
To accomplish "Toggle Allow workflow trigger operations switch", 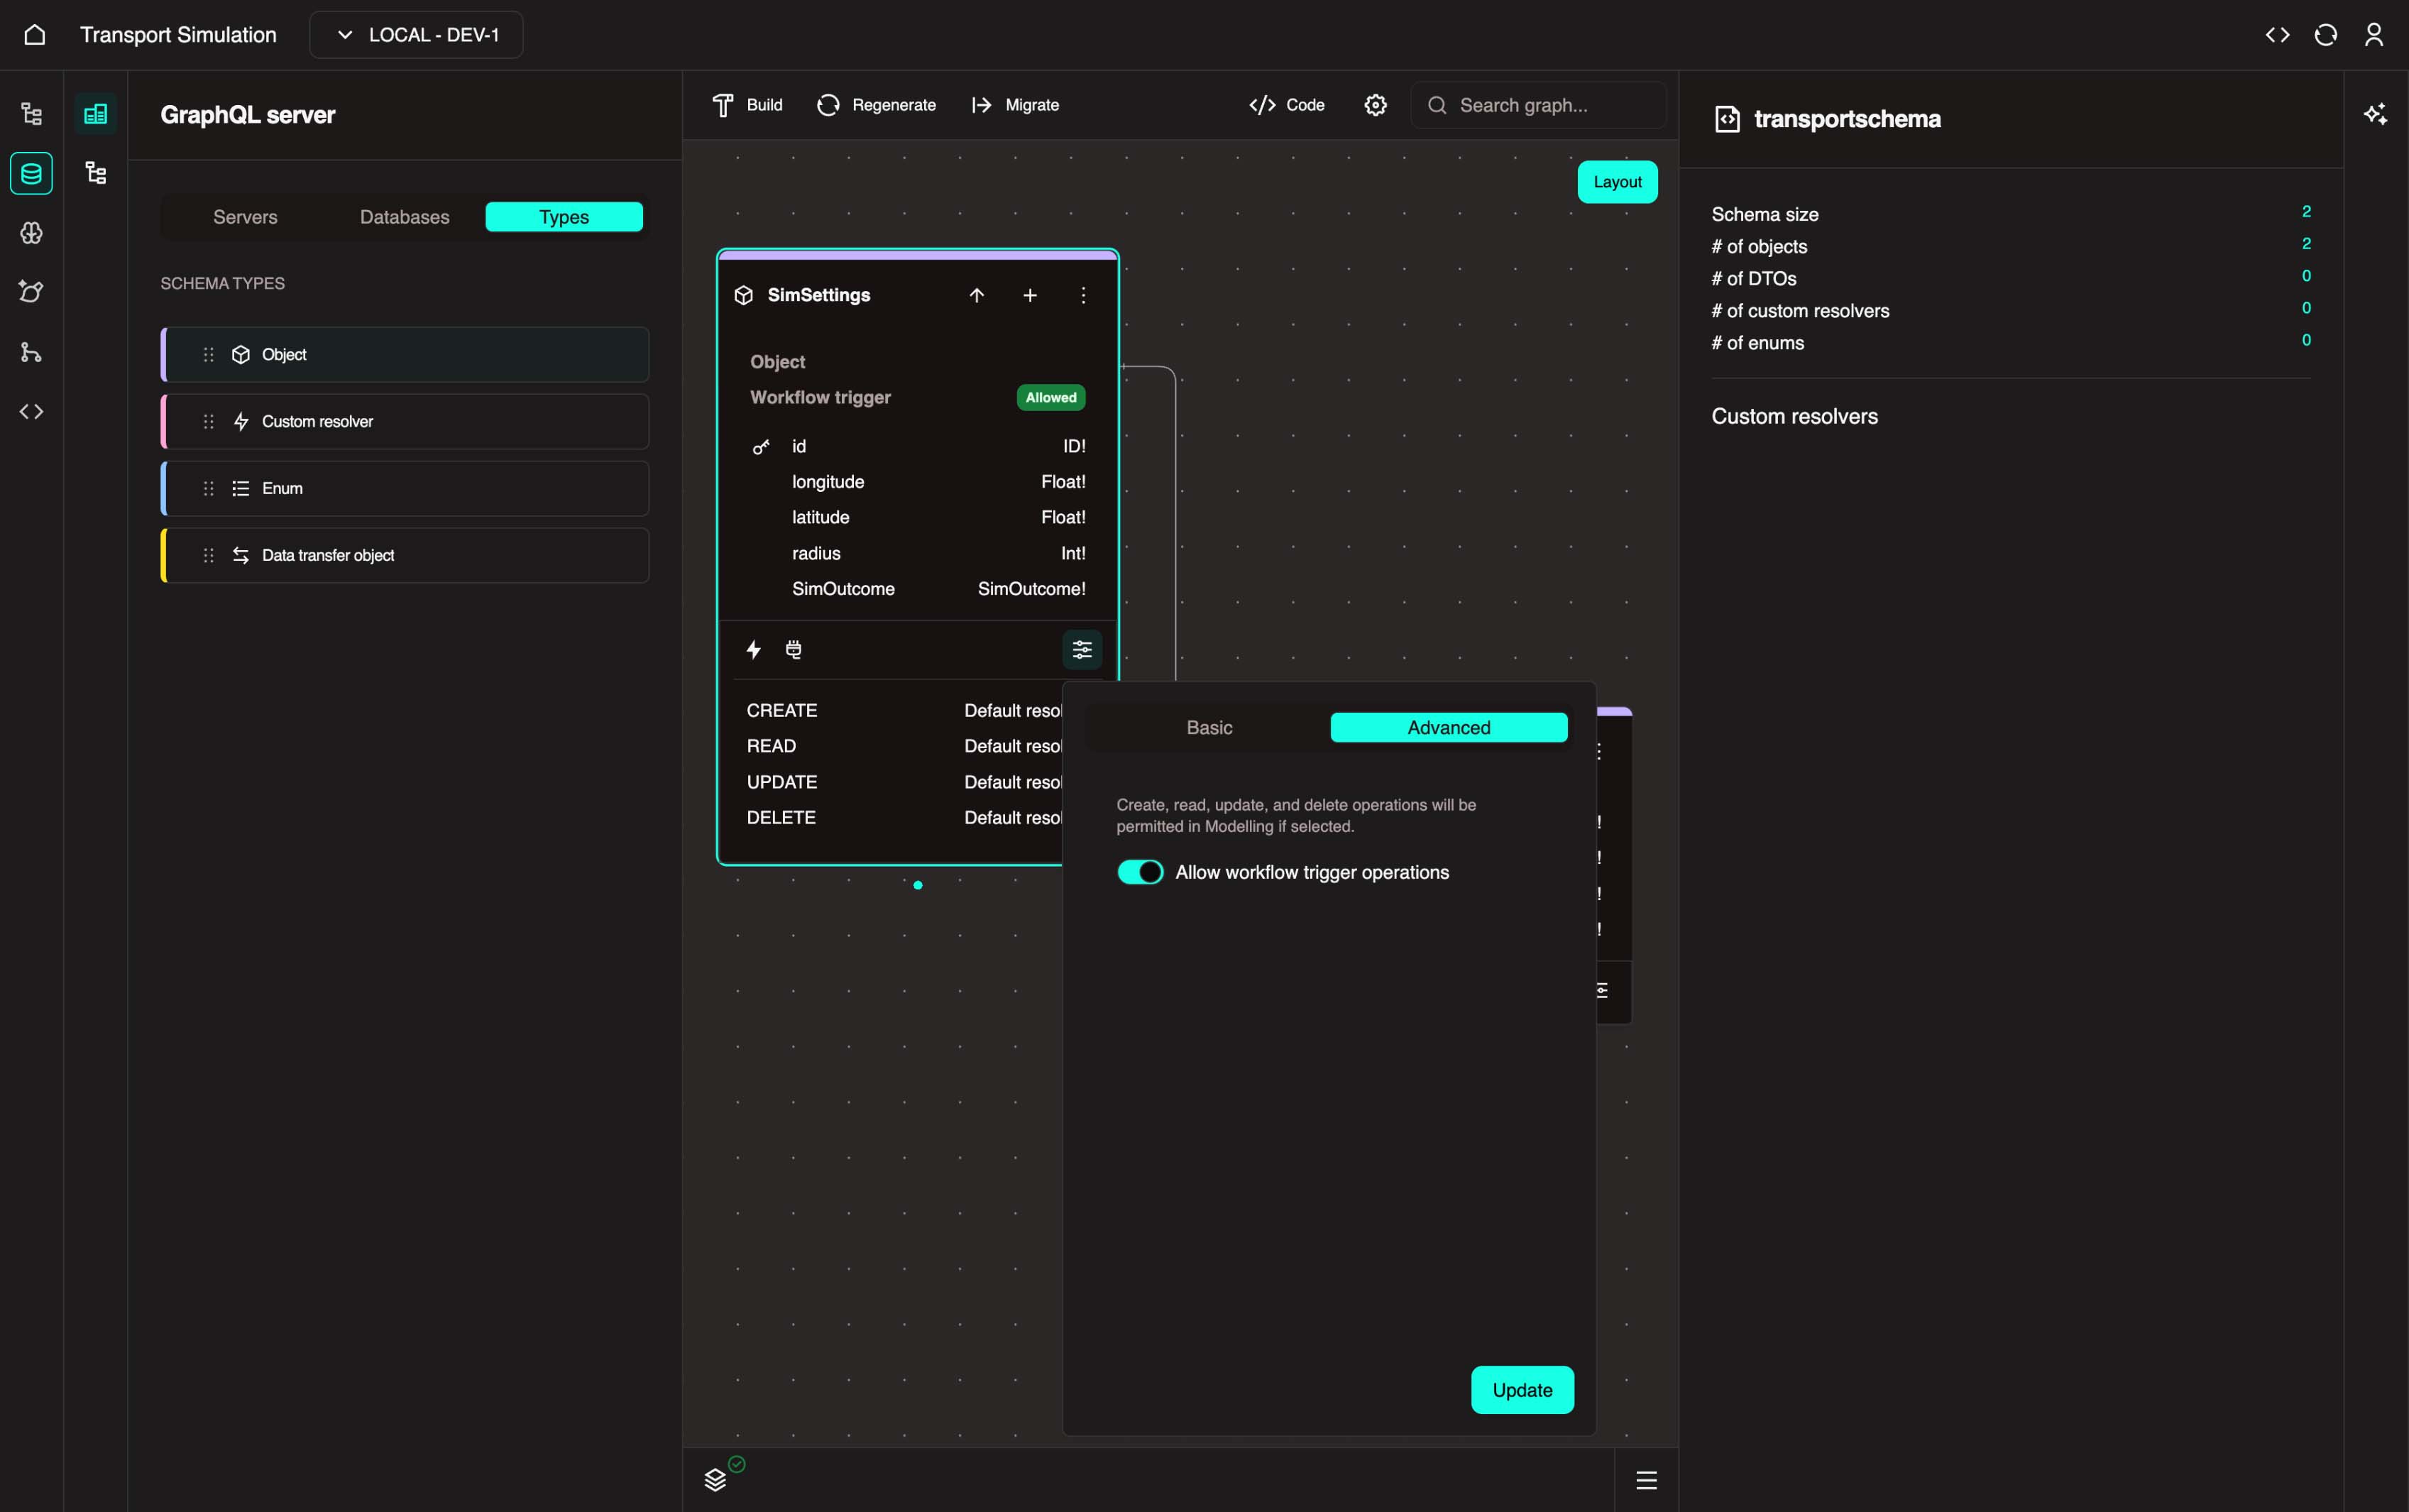I will (1139, 872).
